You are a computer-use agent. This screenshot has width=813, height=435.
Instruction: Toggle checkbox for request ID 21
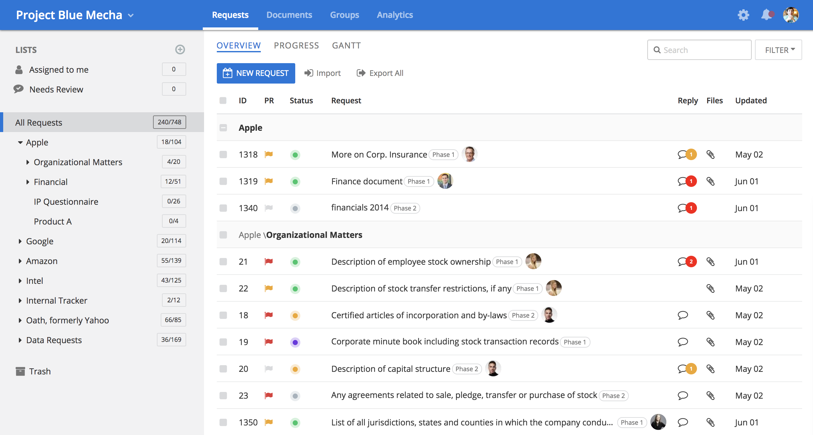(x=224, y=261)
